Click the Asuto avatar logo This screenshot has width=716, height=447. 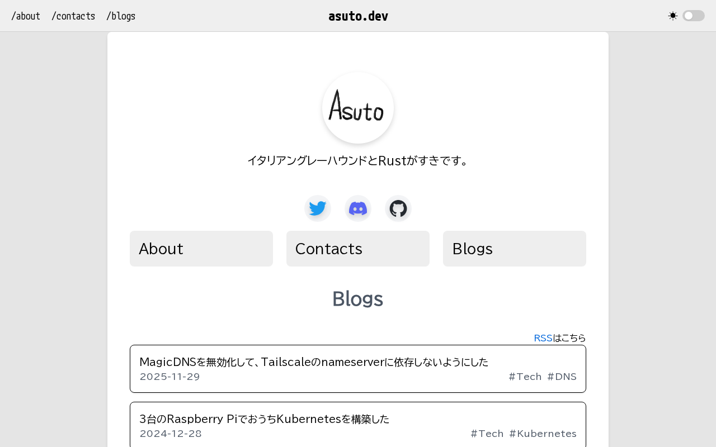click(x=358, y=108)
